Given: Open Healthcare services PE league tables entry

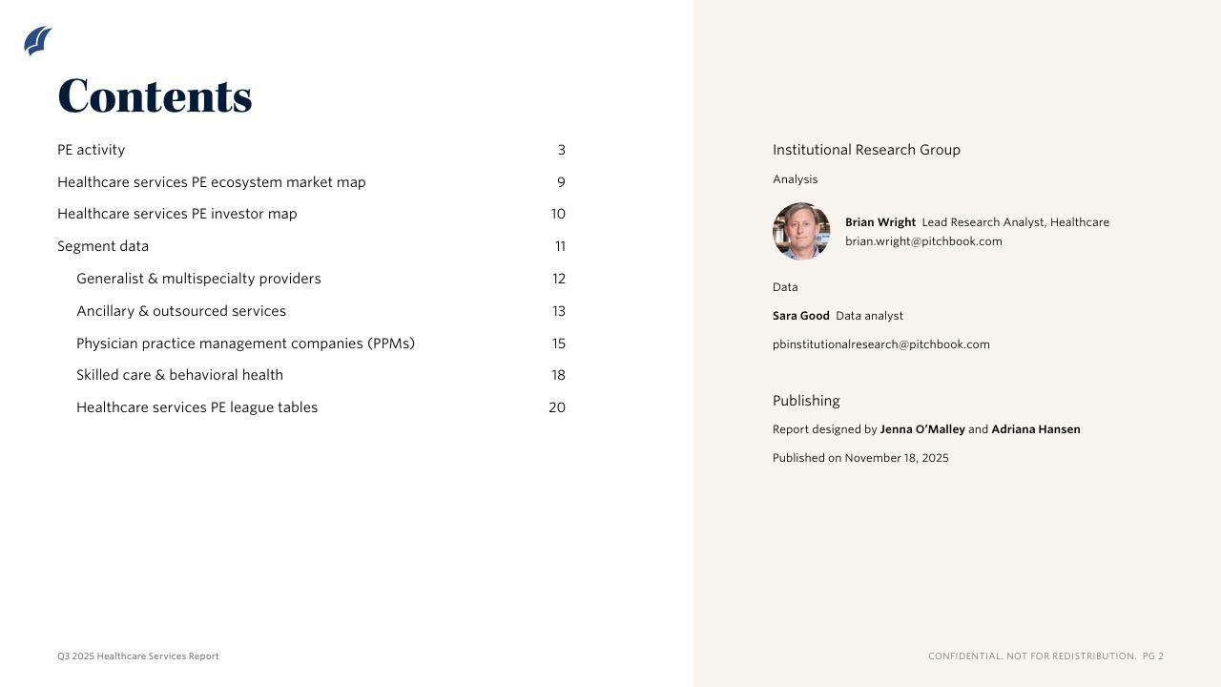Looking at the screenshot, I should pos(197,407).
